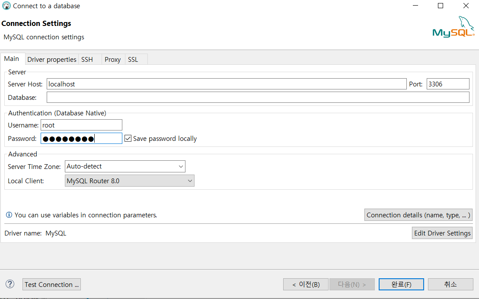Close the Connect to a database window
479x299 pixels.
[466, 6]
